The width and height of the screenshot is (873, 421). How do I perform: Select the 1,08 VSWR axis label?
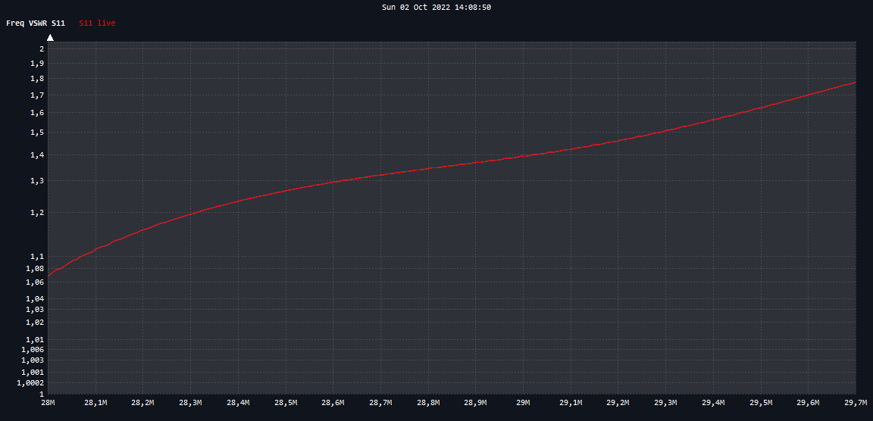click(x=34, y=269)
